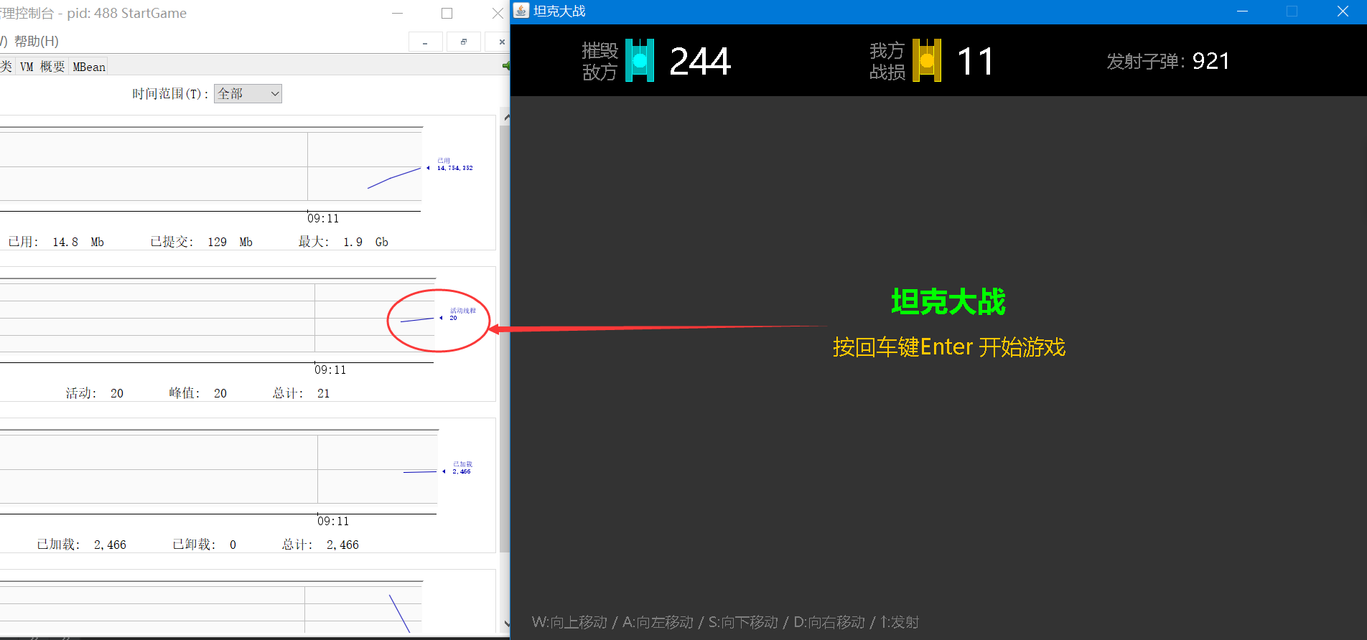The width and height of the screenshot is (1367, 640).
Task: Click the yellow player tank icon
Action: pyautogui.click(x=926, y=60)
